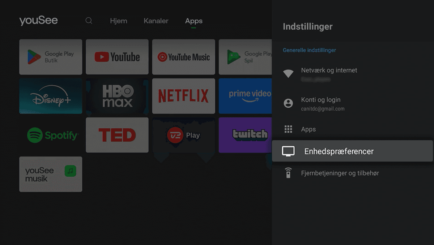Image resolution: width=434 pixels, height=245 pixels.
Task: Open Fjernbetjeninger og tilbehør
Action: point(343,173)
